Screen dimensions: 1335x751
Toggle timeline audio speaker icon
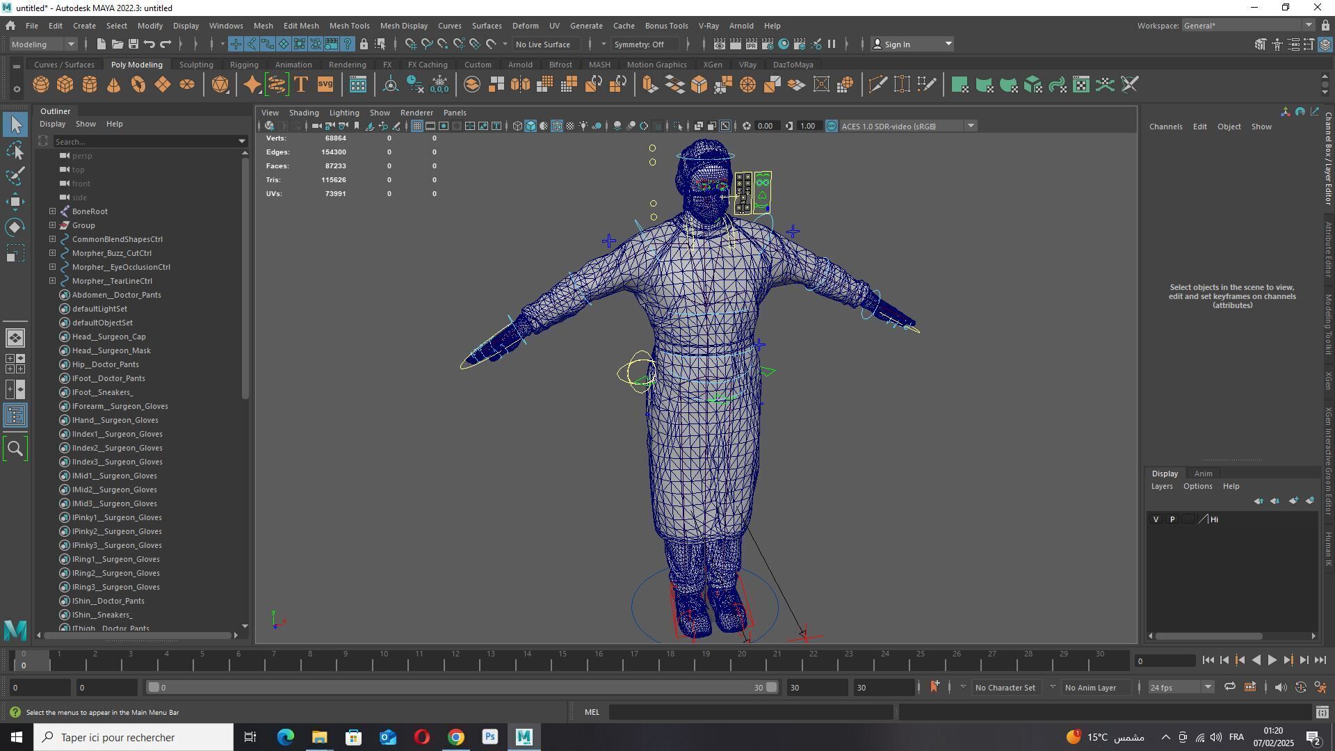1281,688
